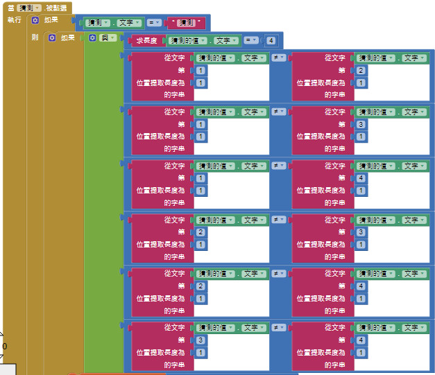Open right 文字 dropdown in 2 vs 3 row

(x=414, y=220)
